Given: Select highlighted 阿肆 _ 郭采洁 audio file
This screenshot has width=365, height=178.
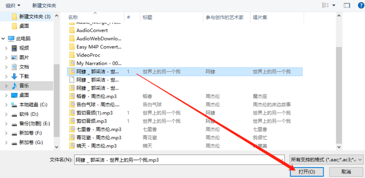Looking at the screenshot, I should click(185, 72).
